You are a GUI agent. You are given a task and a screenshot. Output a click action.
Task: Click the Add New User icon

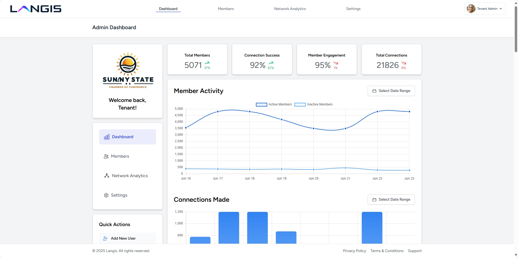(x=105, y=239)
